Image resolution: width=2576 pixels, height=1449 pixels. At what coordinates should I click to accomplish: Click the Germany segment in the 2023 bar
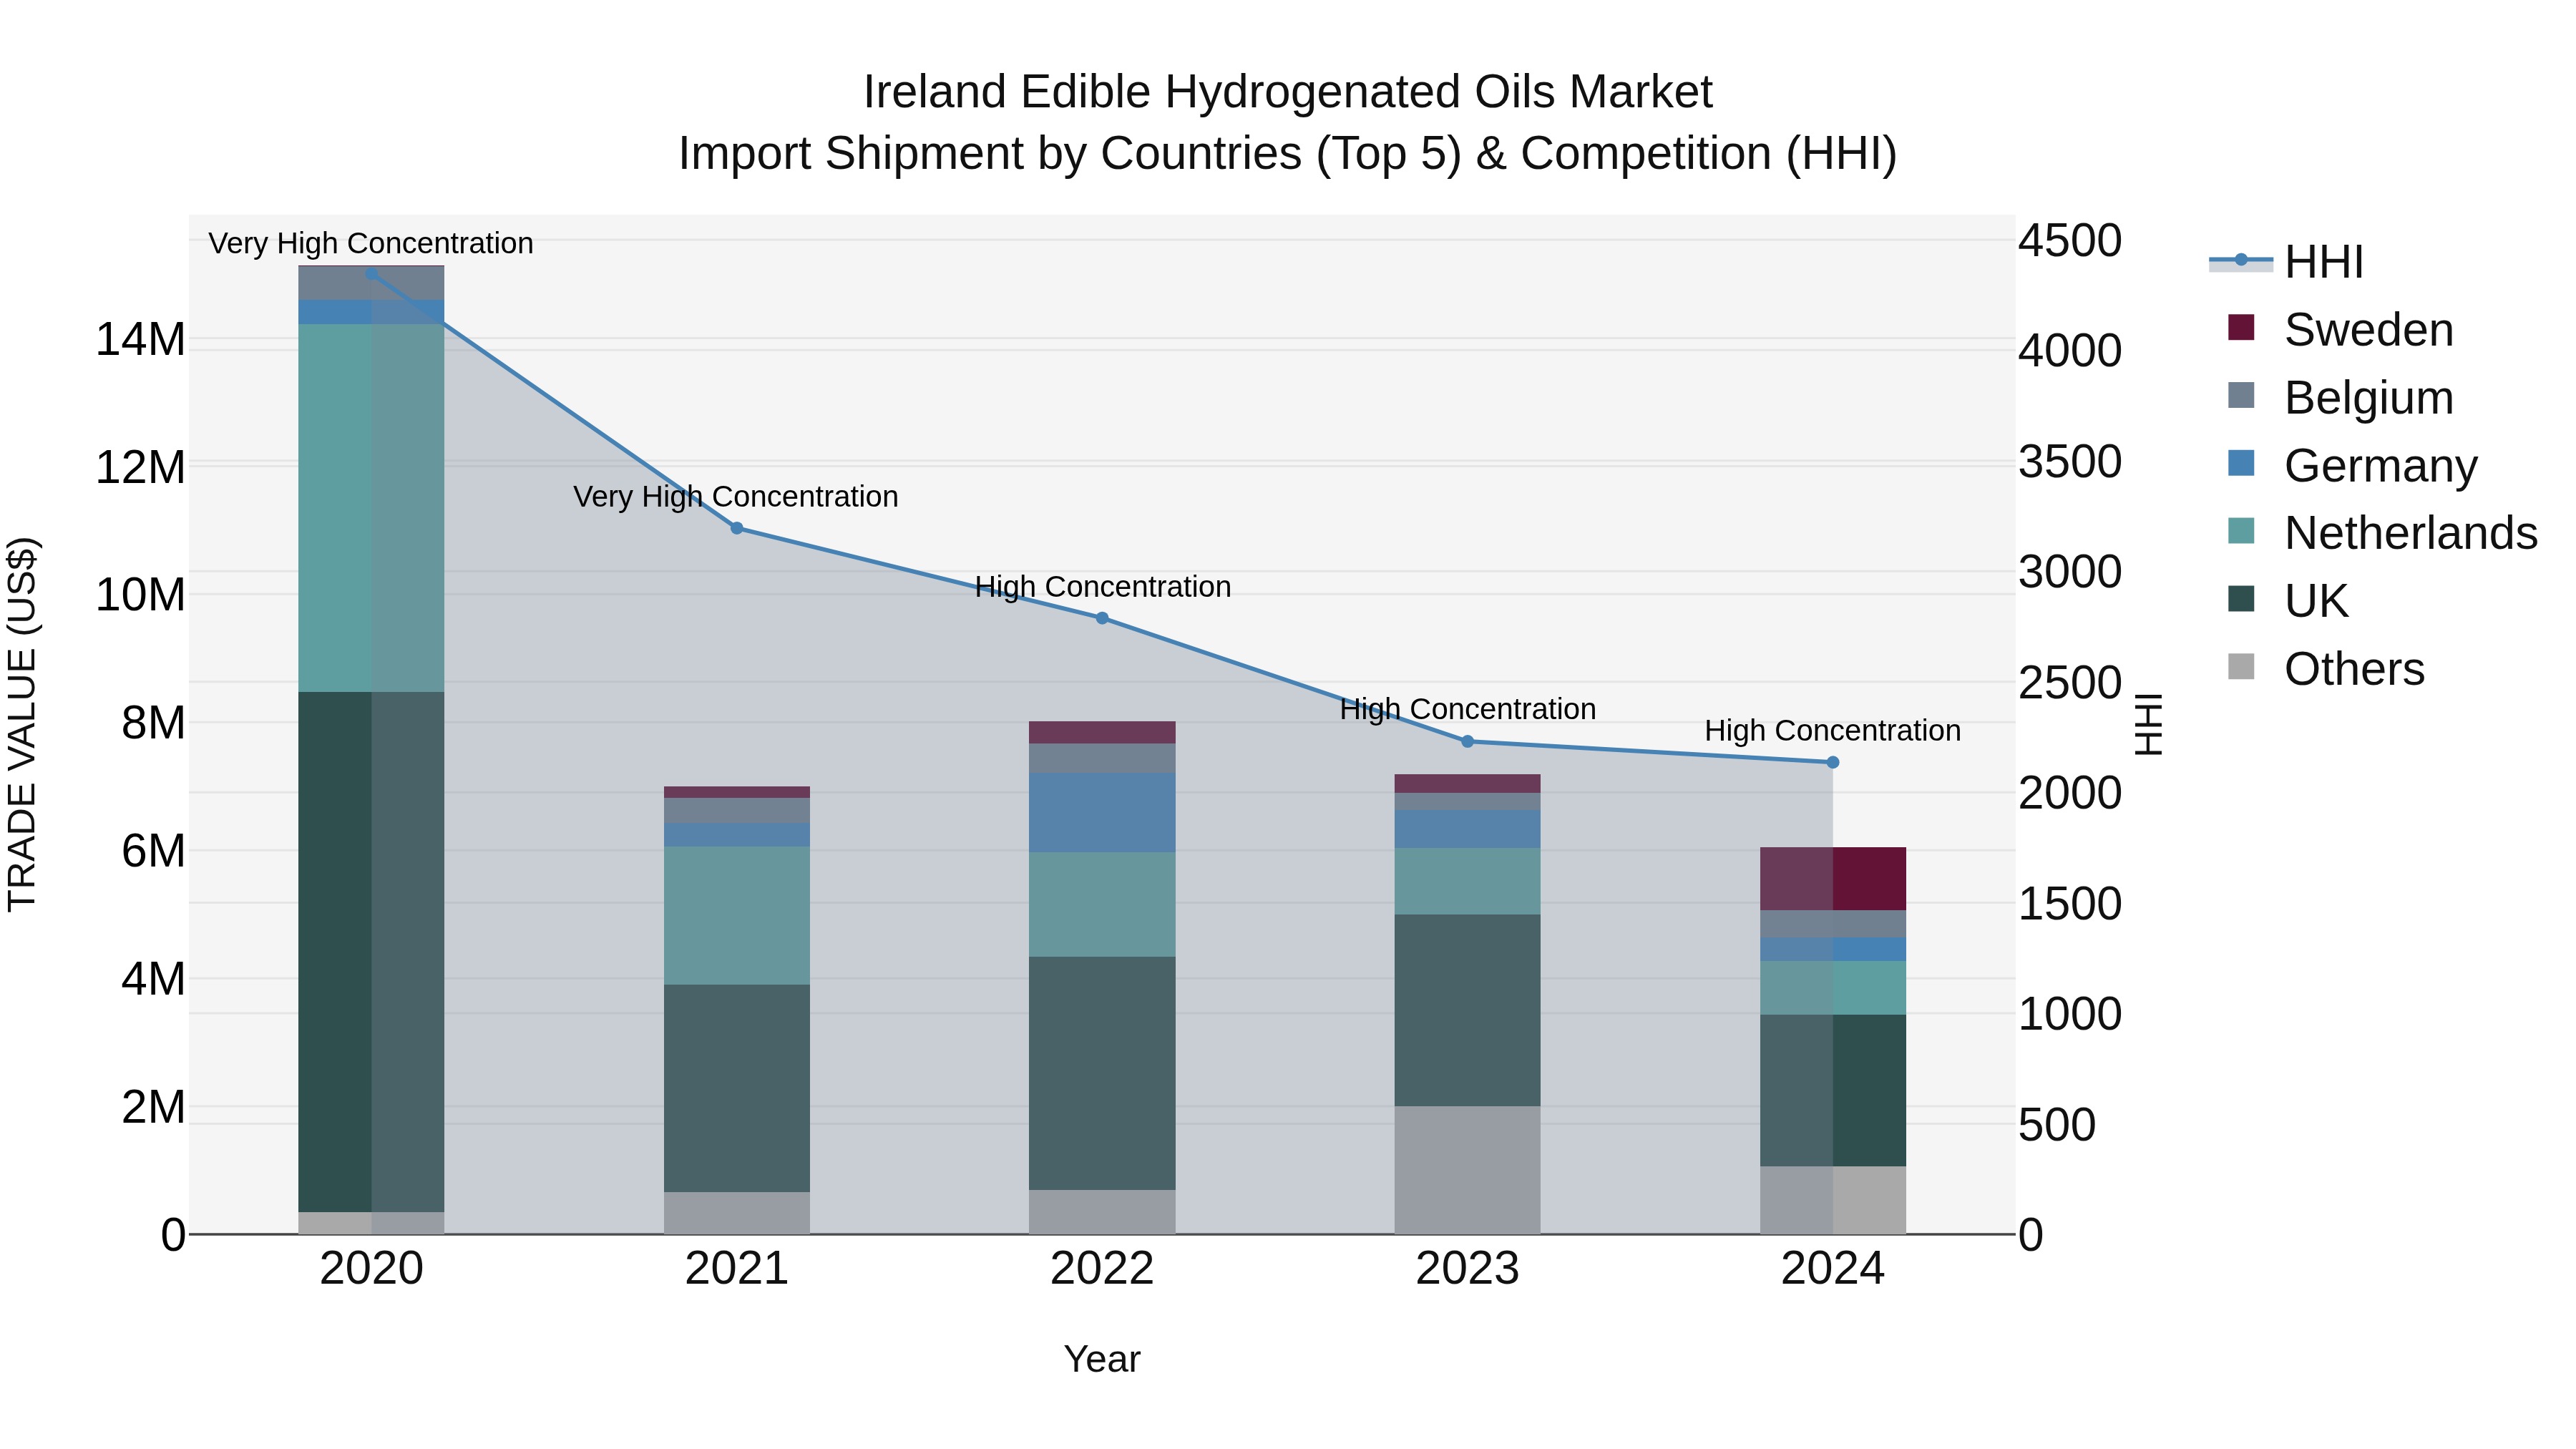pyautogui.click(x=1468, y=830)
